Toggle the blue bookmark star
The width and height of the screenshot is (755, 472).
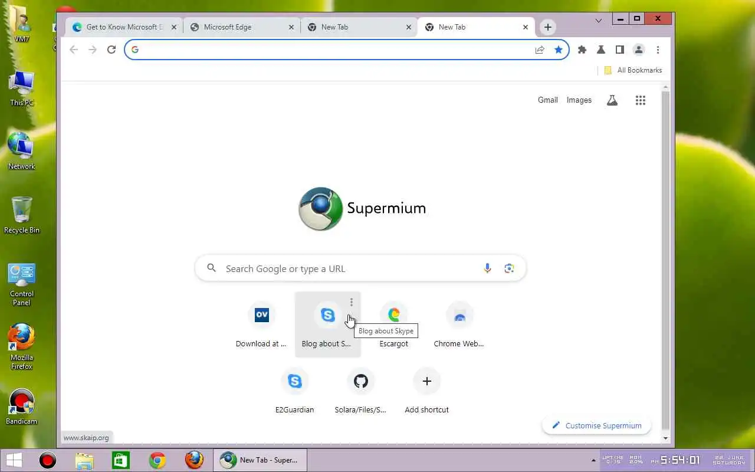click(558, 50)
